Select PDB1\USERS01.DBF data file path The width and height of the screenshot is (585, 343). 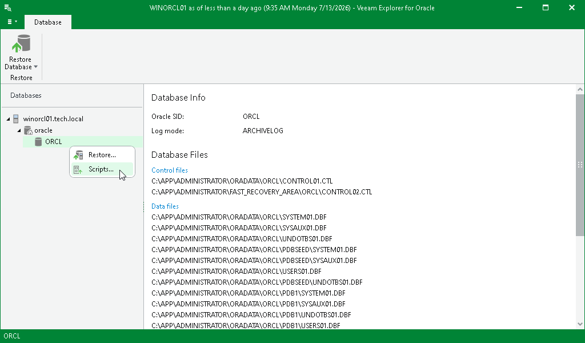pyautogui.click(x=246, y=325)
